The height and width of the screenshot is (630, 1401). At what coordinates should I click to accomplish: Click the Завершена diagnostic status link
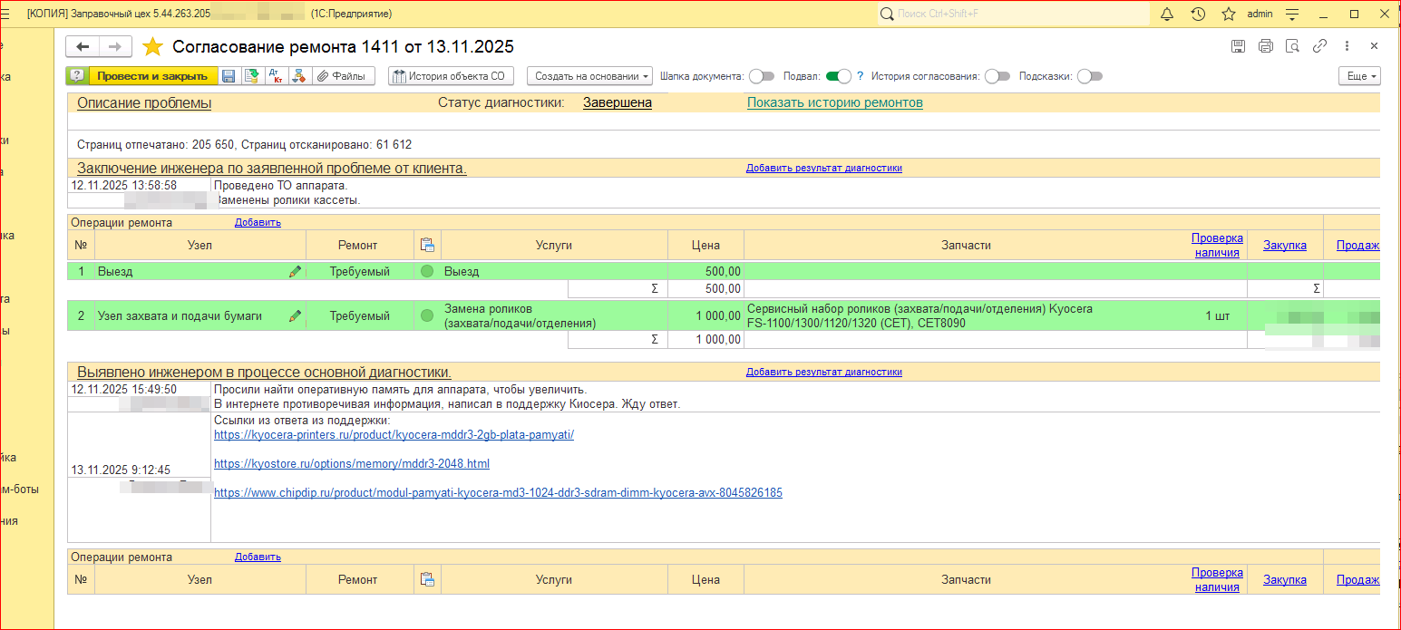(x=617, y=103)
